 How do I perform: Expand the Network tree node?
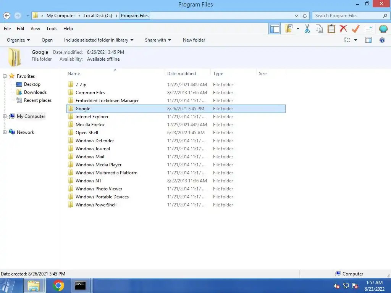[x=5, y=132]
